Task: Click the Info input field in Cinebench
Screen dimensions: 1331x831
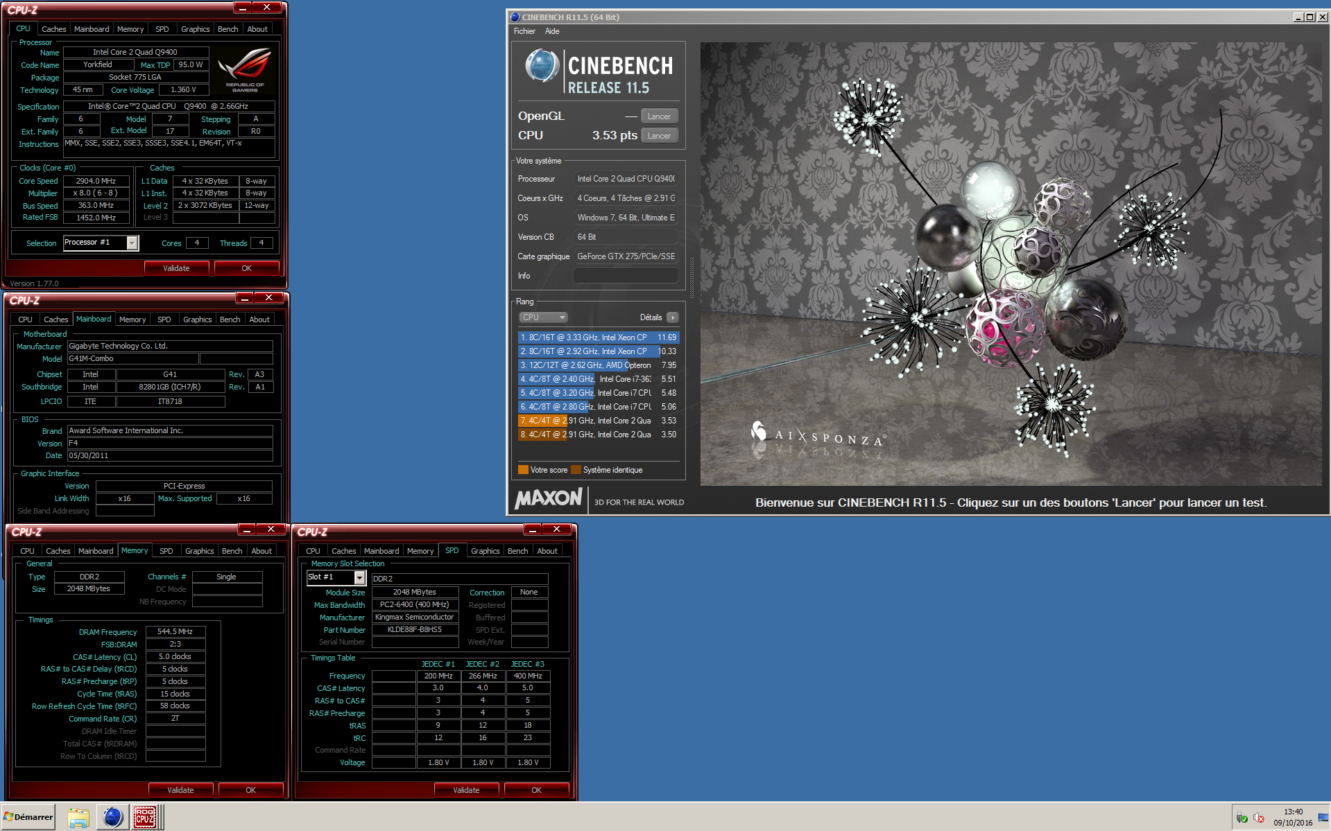Action: point(626,276)
